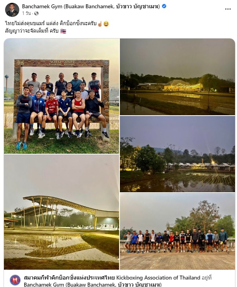237x287 pixels.
Task: Click the Thai post caption first line
Action: coord(51,24)
